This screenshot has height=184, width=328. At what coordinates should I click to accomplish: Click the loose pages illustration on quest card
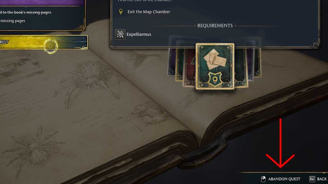tap(215, 59)
